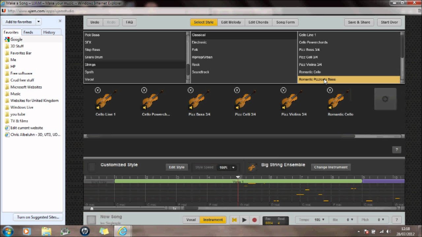The height and width of the screenshot is (237, 422).
Task: Select the Cello Line 1 violin icon
Action: point(107,100)
